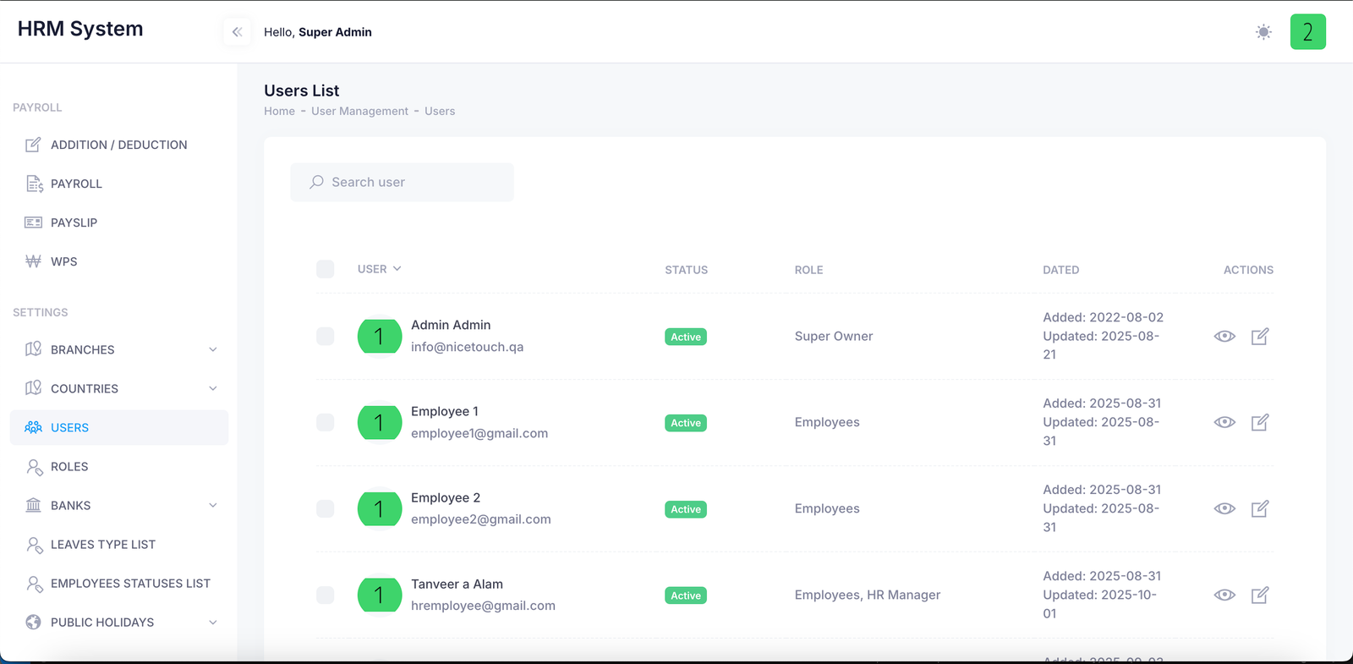The width and height of the screenshot is (1353, 664).
Task: Tick the checkbox for Tanveer a Alam
Action: (325, 595)
